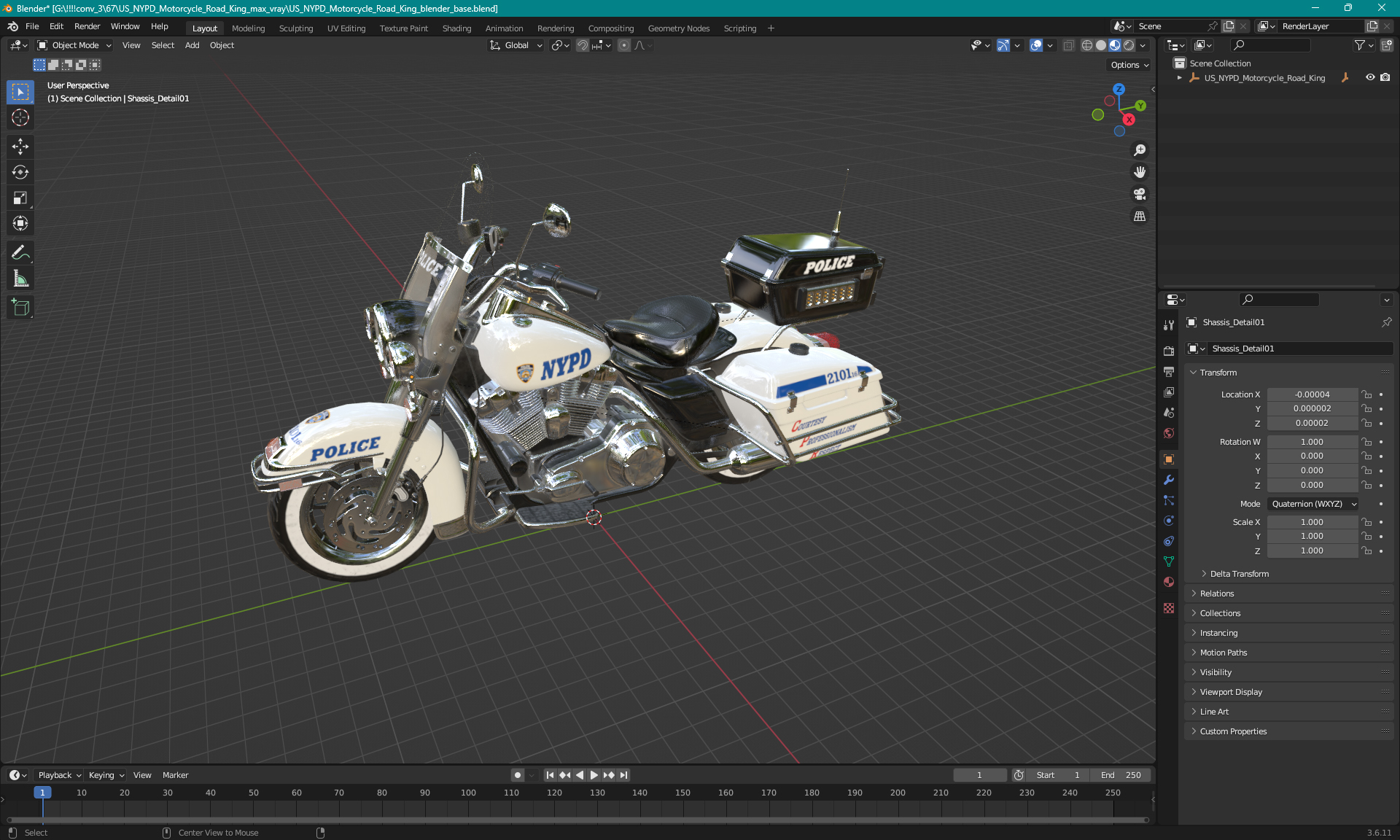Open the Render properties tab

click(1169, 351)
